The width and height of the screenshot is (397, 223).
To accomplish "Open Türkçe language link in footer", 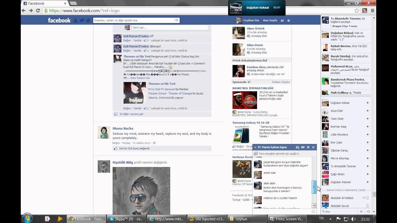I will pos(236,200).
